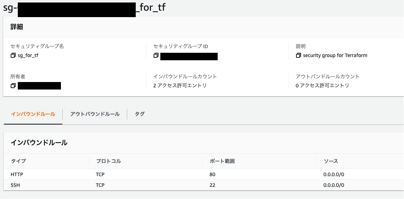Switch to the インバウンドルール tab
Viewport: 404px width, 199px height.
(x=33, y=114)
